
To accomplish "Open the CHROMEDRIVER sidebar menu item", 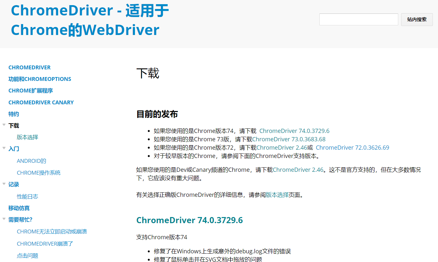I will (x=29, y=67).
